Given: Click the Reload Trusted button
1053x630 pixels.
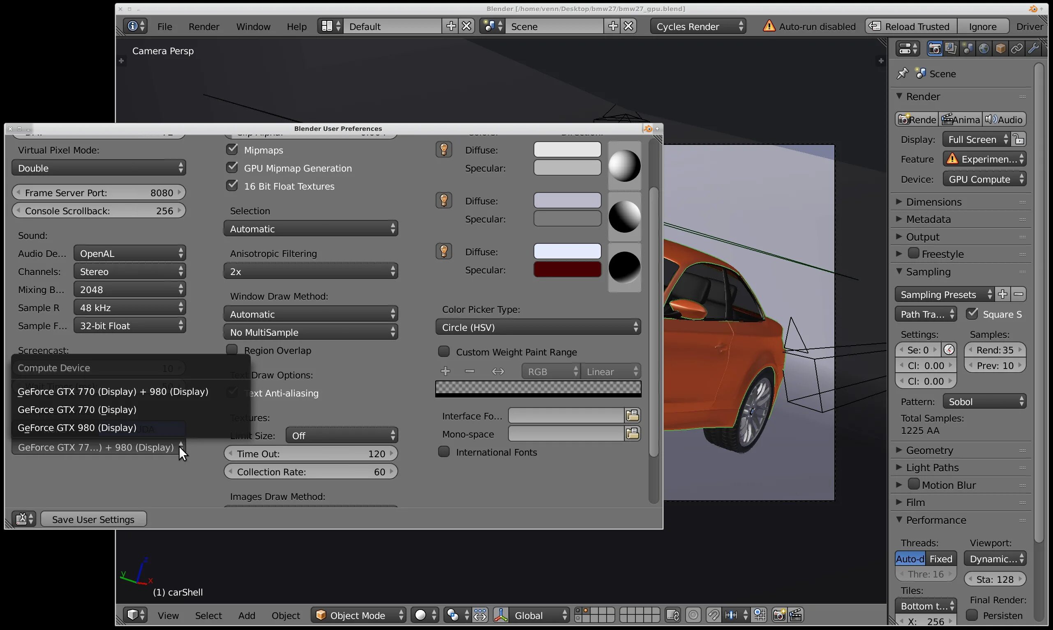Looking at the screenshot, I should point(911,26).
